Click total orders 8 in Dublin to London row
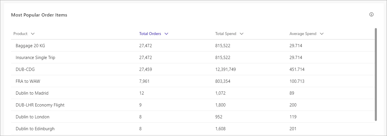The width and height of the screenshot is (387, 136). [140, 117]
